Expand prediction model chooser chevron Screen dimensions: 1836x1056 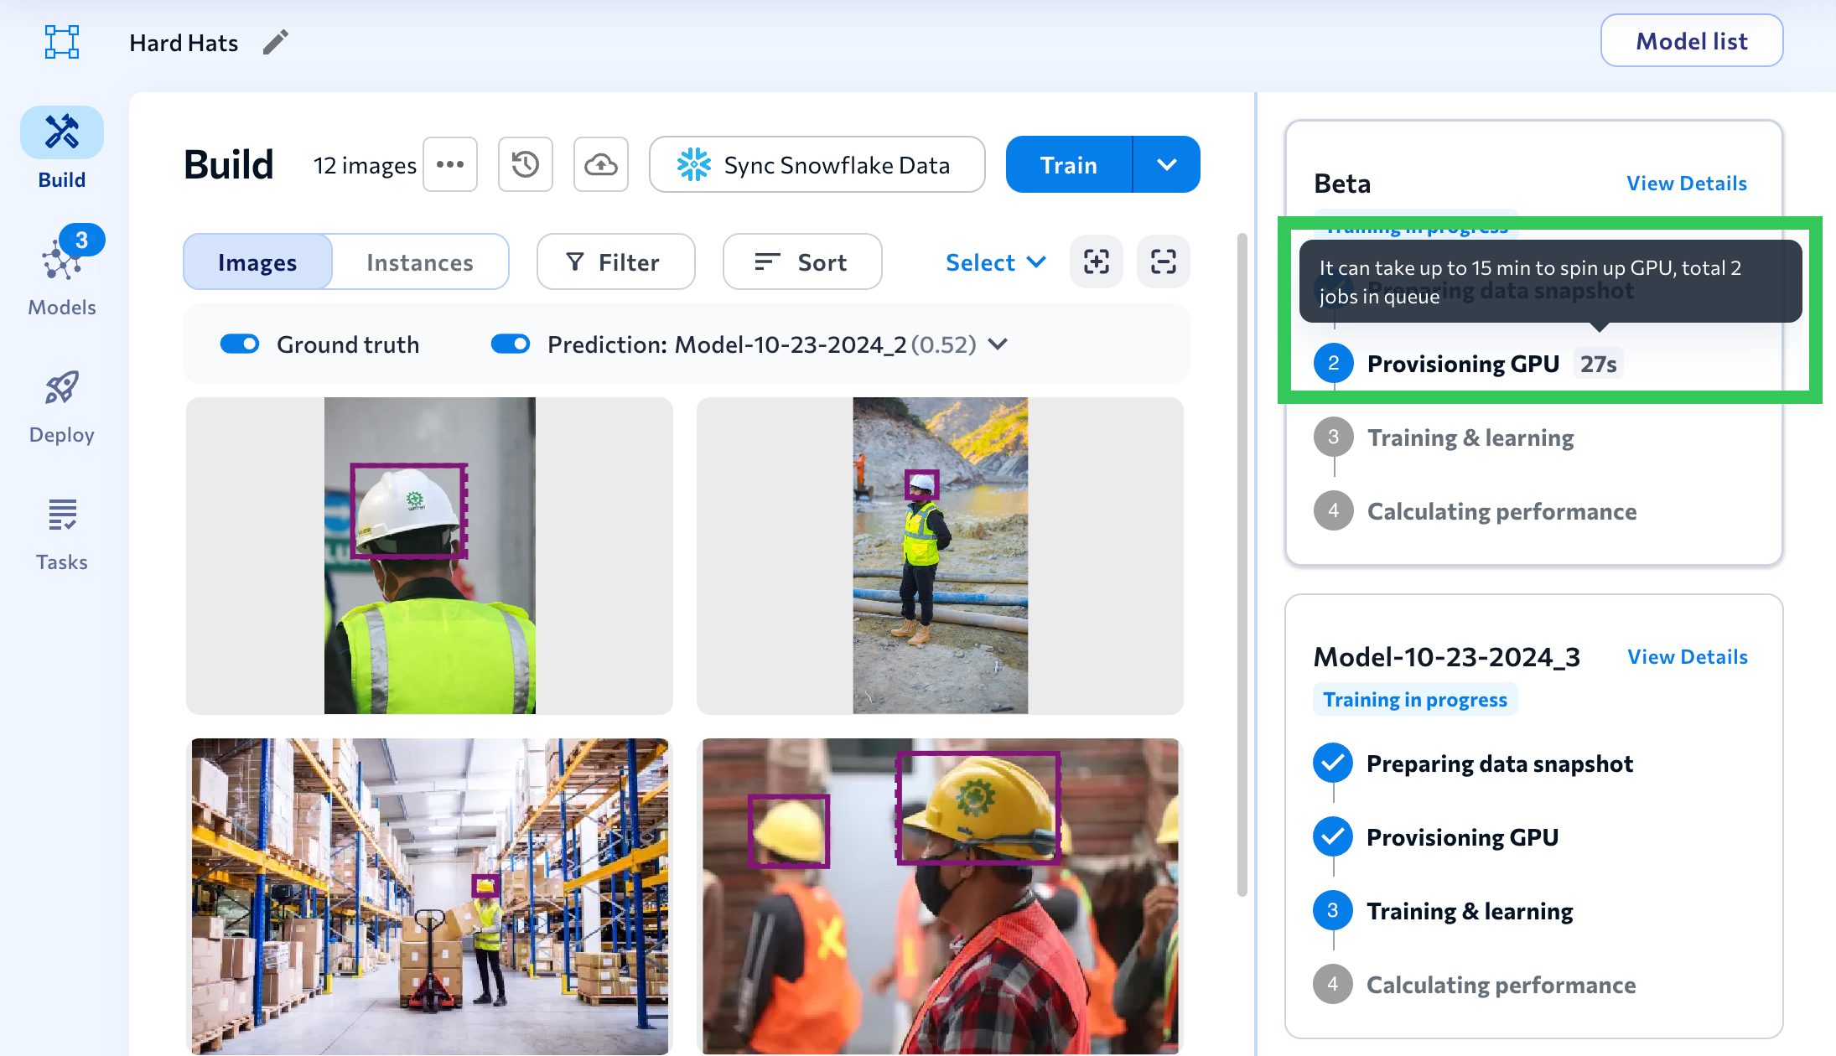(998, 344)
